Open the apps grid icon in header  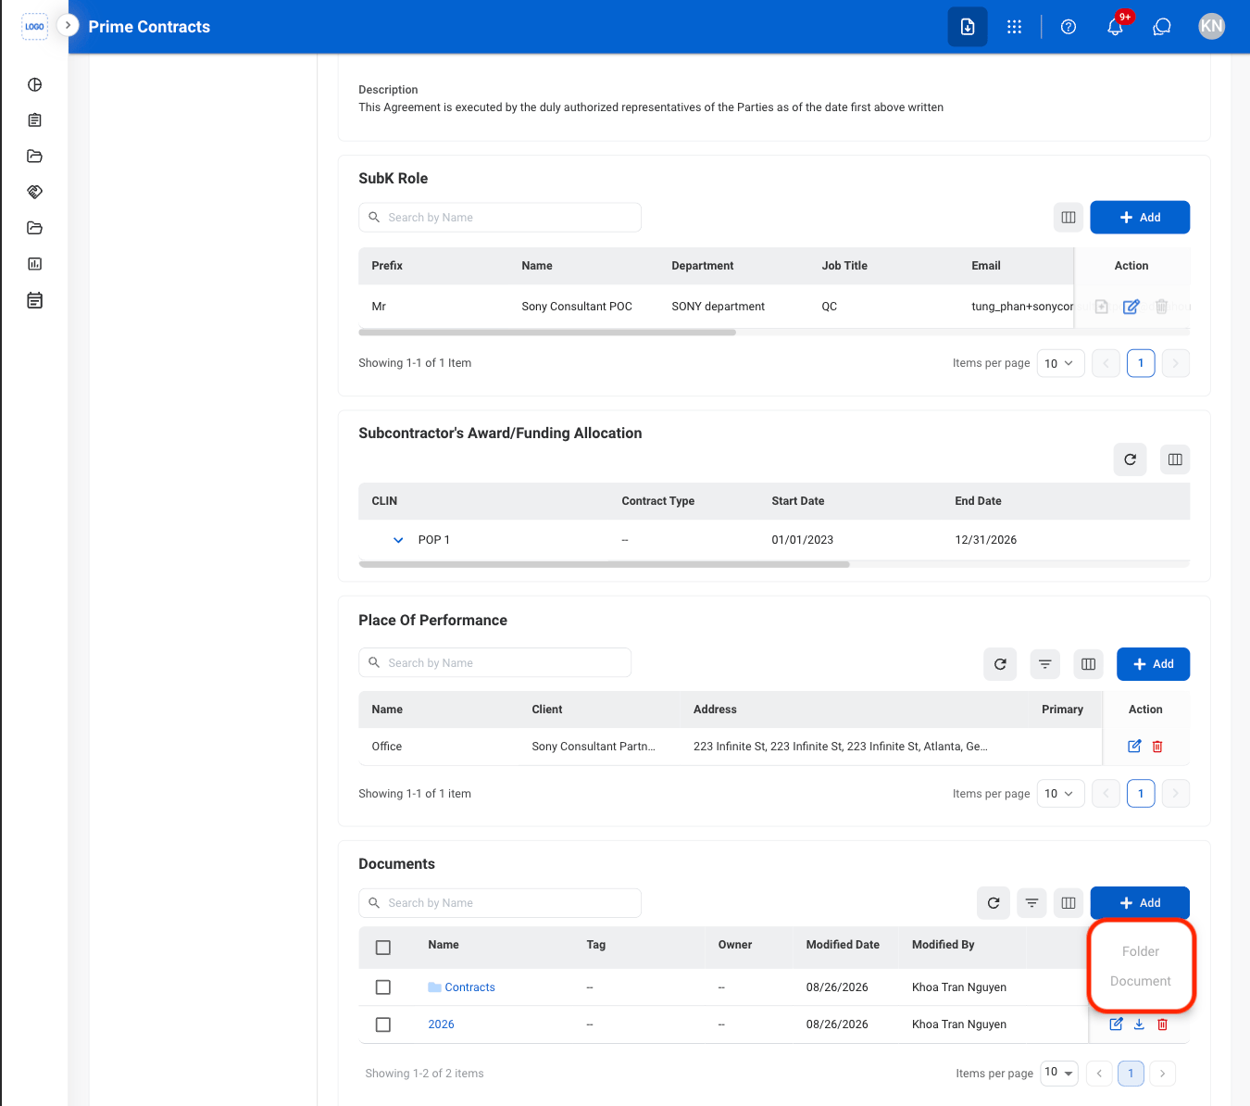[1014, 27]
